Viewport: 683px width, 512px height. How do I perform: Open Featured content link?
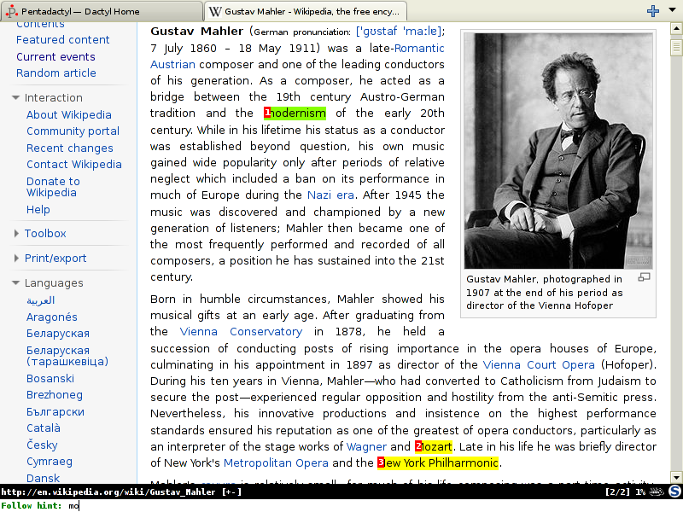click(62, 39)
